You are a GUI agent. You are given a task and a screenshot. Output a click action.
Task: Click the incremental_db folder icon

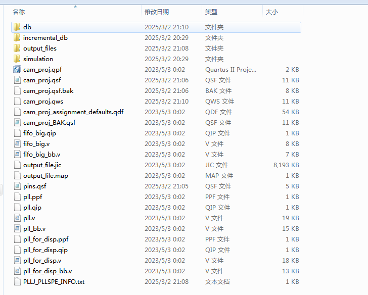click(17, 38)
